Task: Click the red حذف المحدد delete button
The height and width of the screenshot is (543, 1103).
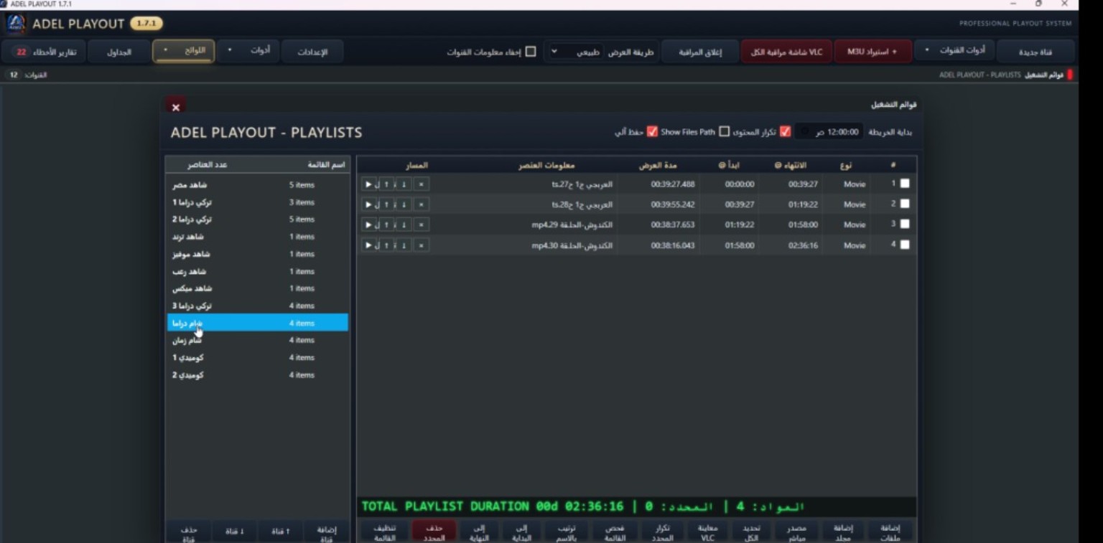Action: (x=434, y=532)
